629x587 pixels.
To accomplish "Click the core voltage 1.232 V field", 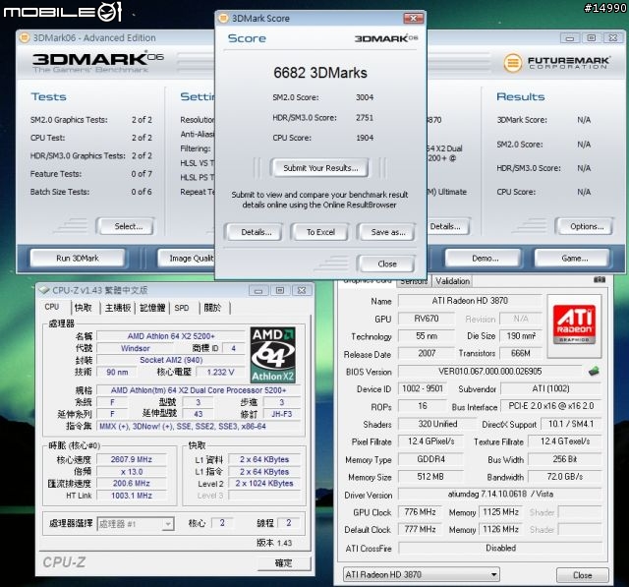I will [x=220, y=372].
